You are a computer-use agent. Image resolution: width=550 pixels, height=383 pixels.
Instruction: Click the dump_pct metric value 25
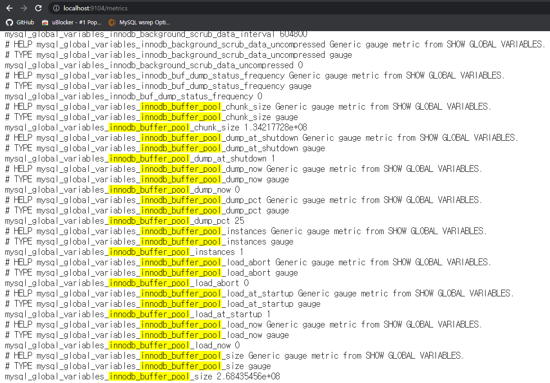[239, 221]
